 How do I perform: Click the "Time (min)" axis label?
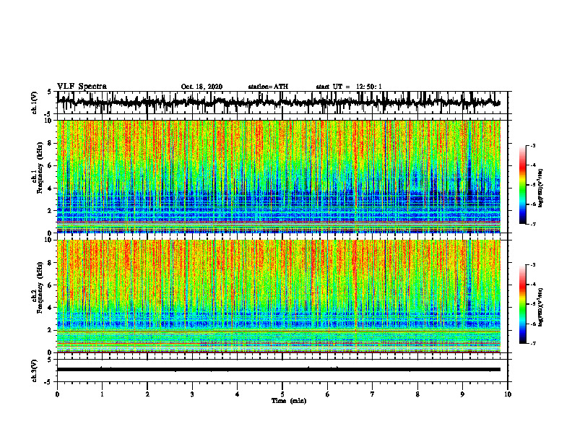point(289,401)
